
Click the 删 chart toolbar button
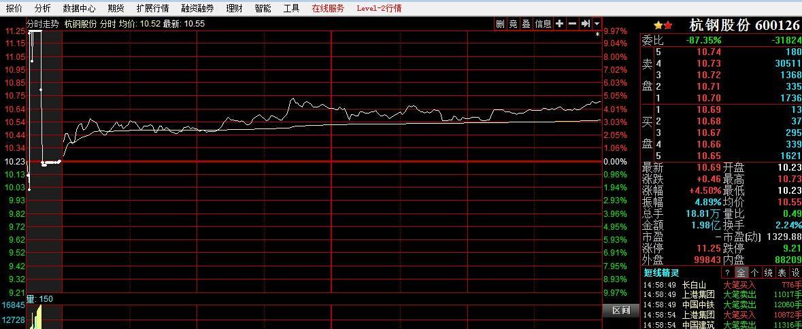pos(500,24)
